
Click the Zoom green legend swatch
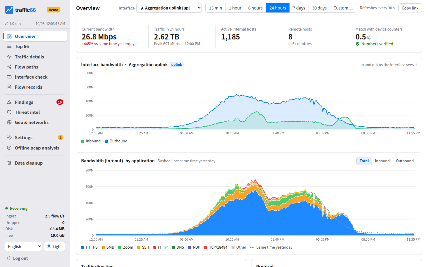[x=120, y=247]
